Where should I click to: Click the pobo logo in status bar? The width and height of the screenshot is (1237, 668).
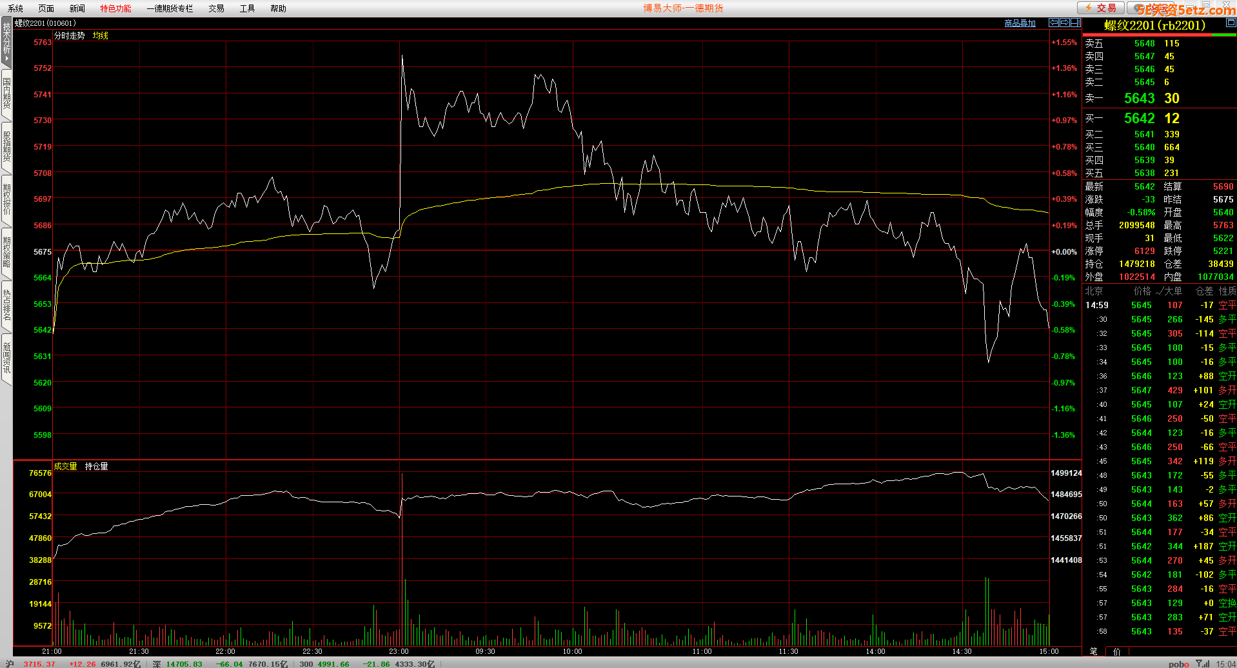tap(1178, 663)
